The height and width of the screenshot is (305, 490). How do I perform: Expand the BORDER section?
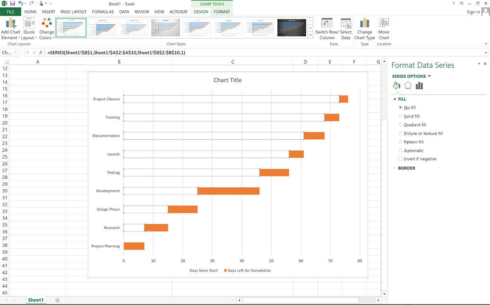(x=394, y=168)
